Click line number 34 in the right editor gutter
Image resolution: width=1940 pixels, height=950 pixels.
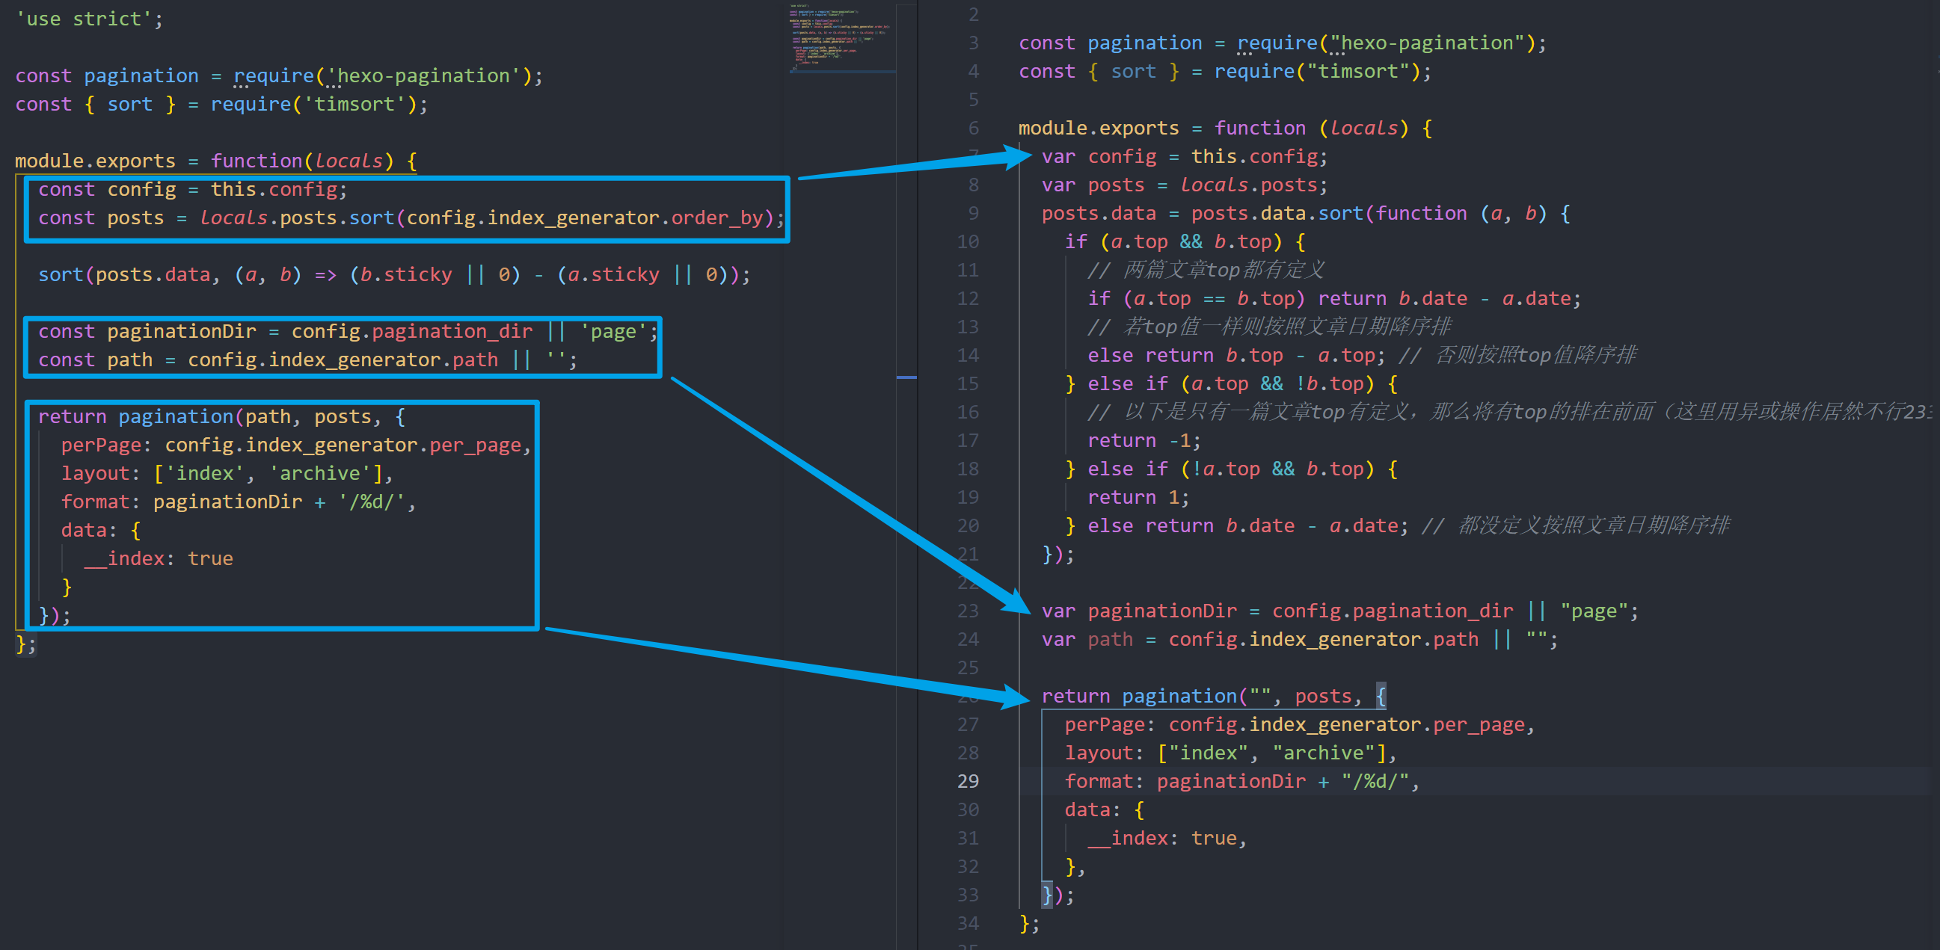(968, 924)
